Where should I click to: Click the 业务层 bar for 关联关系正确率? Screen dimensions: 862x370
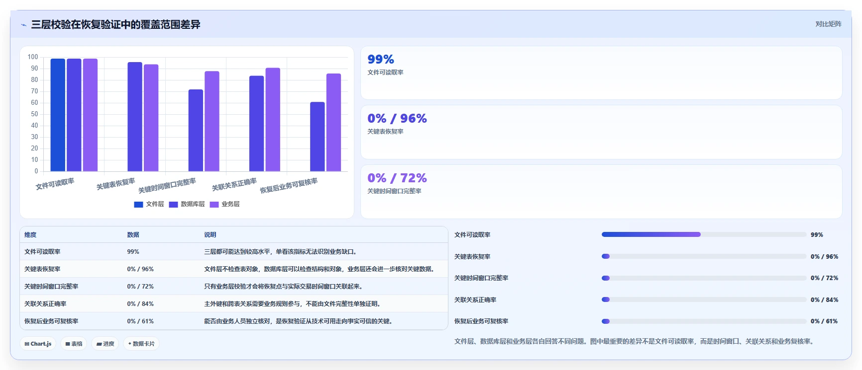(273, 120)
